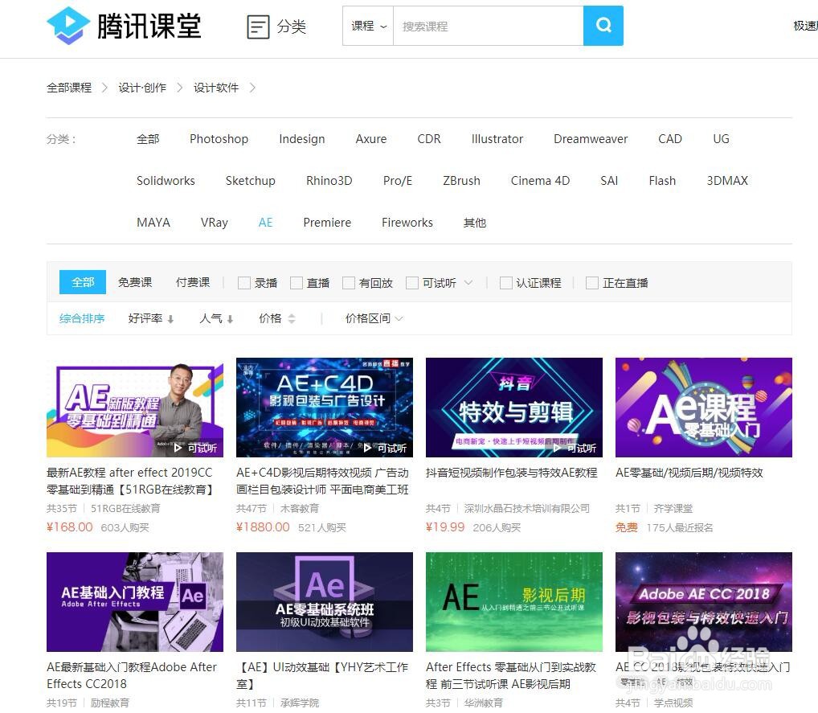818x713 pixels.
Task: Tick the 正在直播 checkbox
Action: pos(592,283)
